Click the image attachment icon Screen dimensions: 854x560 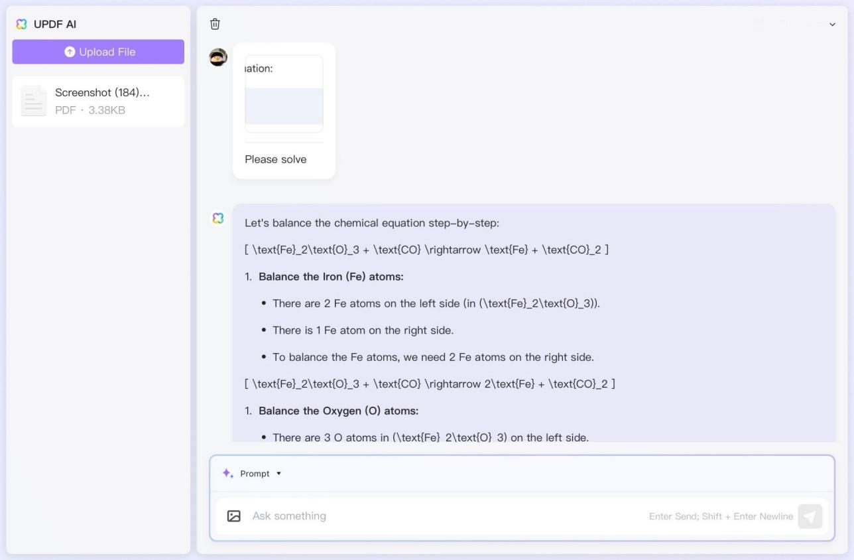234,516
